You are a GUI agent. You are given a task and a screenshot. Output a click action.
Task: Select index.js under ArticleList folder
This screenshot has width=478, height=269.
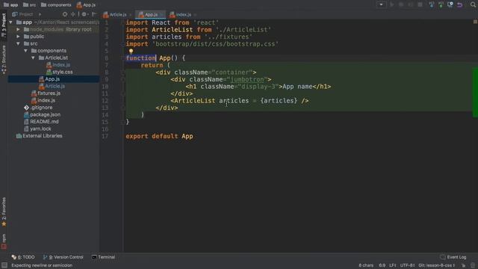coord(58,65)
